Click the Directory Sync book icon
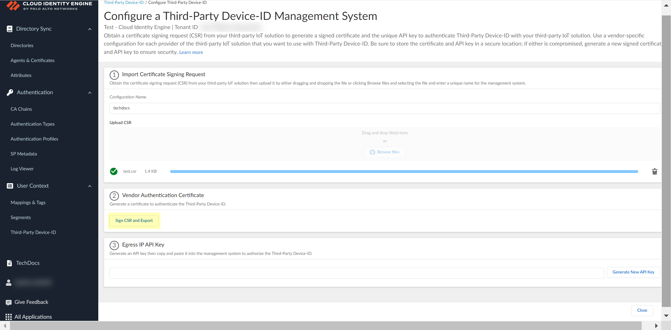Viewport: 671px width, 330px height. pos(9,29)
